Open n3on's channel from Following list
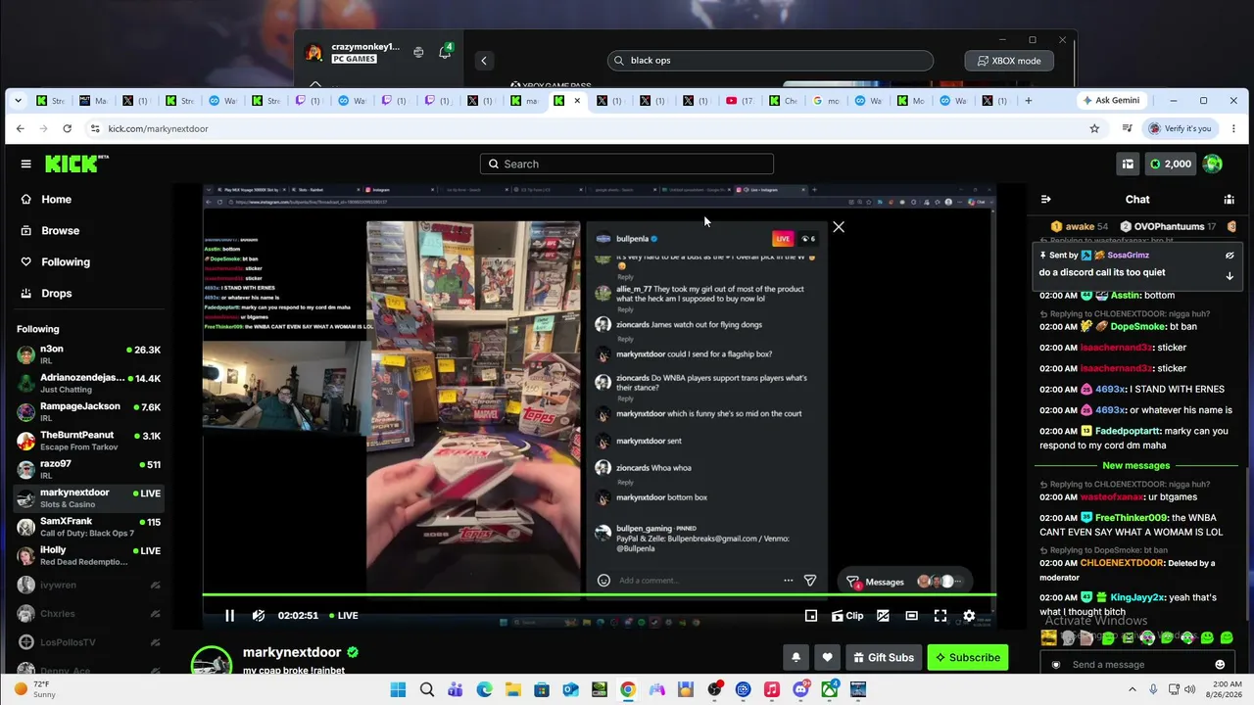 coord(89,354)
